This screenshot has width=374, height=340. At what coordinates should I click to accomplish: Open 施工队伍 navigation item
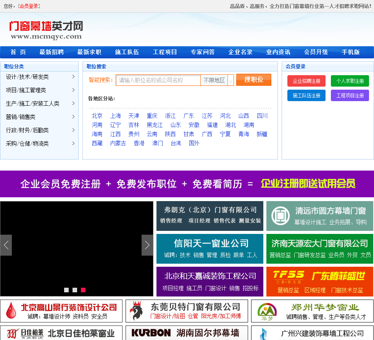[x=127, y=52]
